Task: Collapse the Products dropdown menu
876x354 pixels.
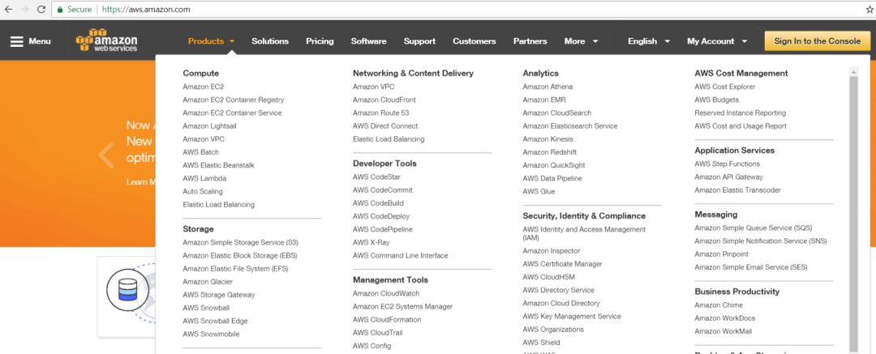Action: (x=211, y=41)
